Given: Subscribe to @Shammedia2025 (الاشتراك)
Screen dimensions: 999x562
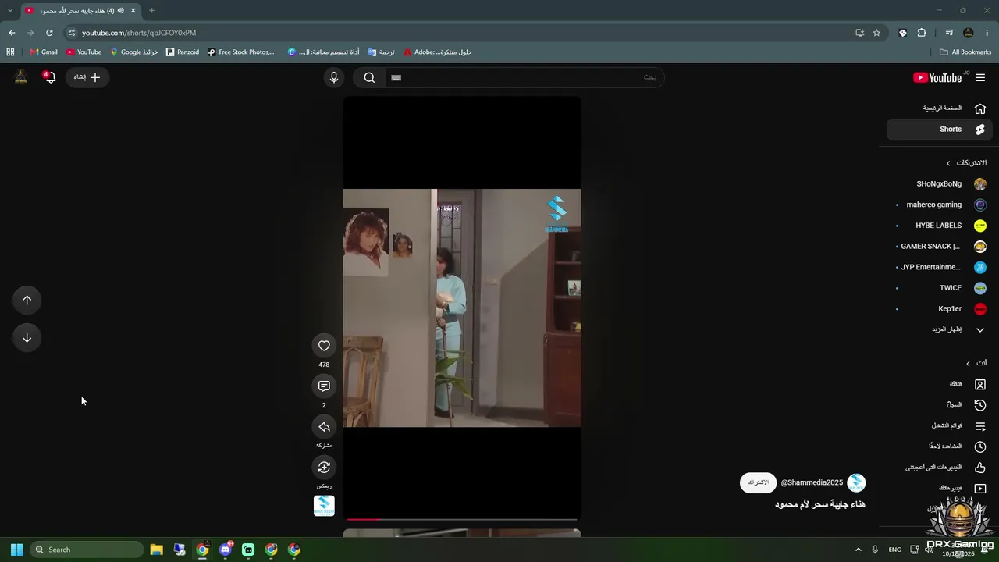Looking at the screenshot, I should pos(758,482).
